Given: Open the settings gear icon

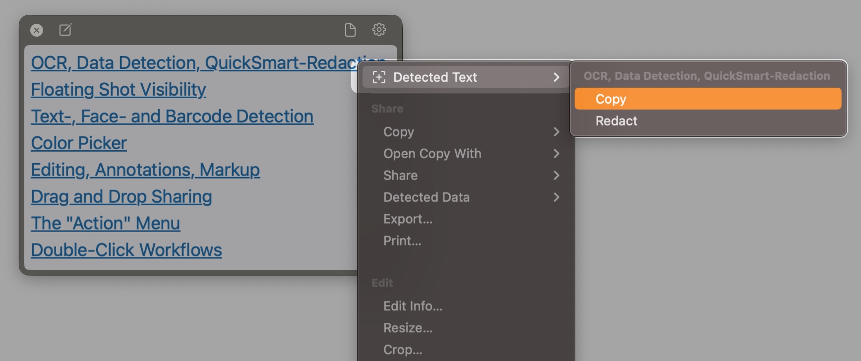Looking at the screenshot, I should coord(379,29).
